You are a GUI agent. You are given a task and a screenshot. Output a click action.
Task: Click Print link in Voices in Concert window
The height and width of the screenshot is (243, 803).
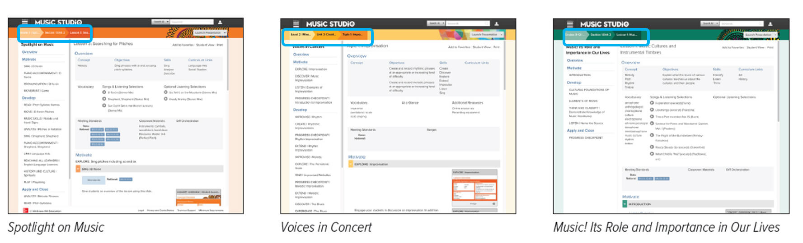(x=496, y=47)
